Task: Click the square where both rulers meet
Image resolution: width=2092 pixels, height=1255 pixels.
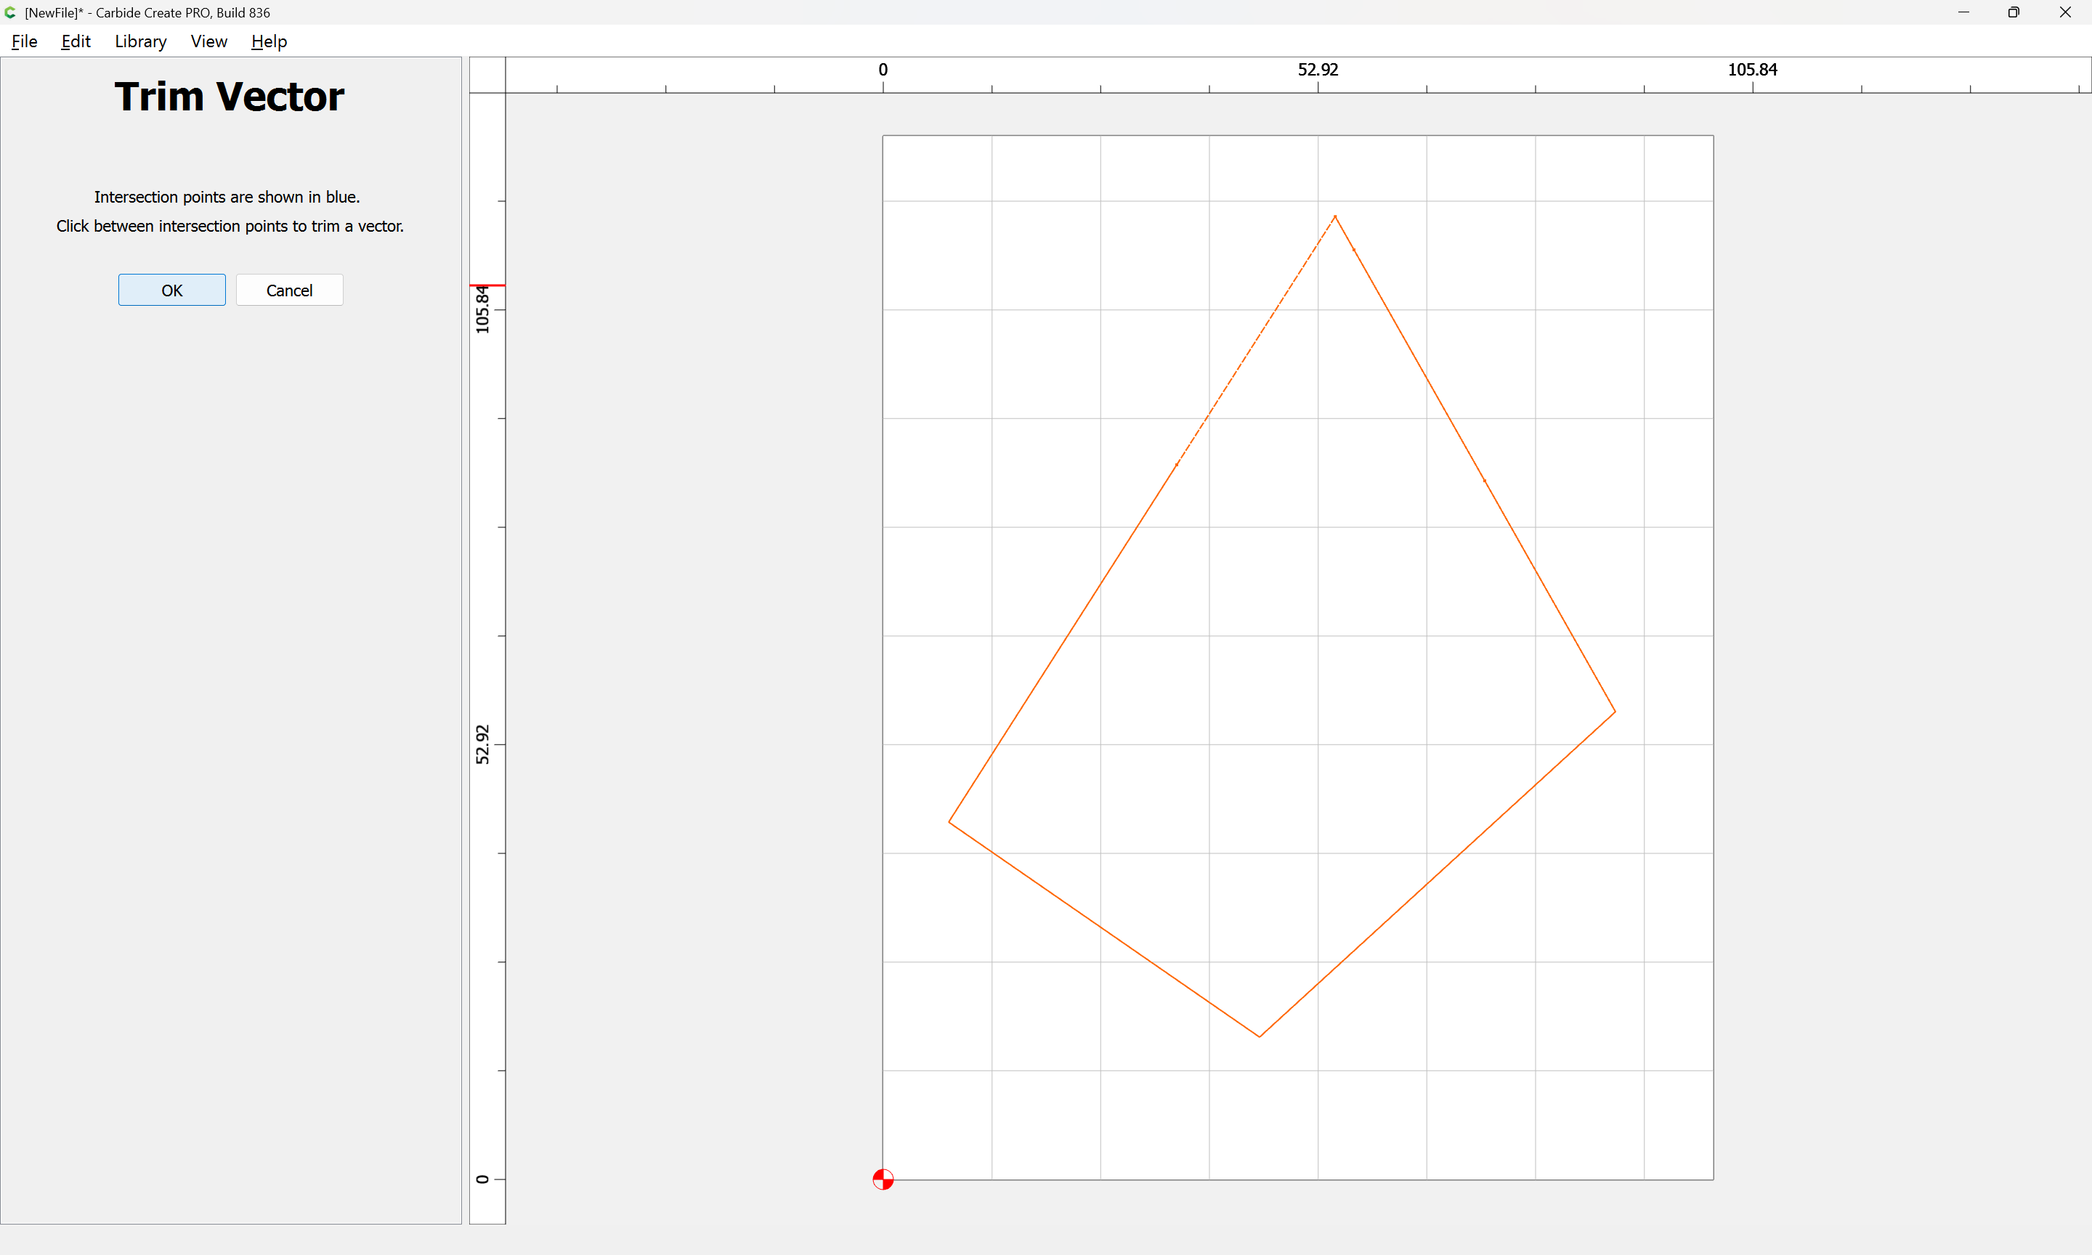Action: point(487,76)
